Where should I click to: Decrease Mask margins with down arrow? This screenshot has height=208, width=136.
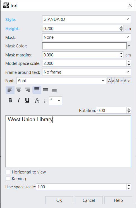click(121, 56)
